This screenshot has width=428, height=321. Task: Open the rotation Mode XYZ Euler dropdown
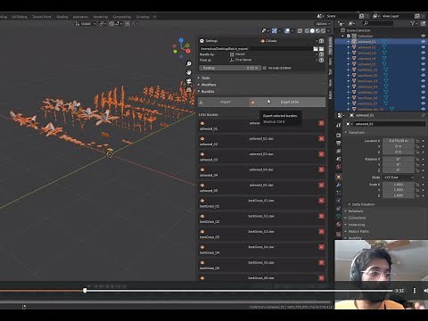tap(399, 177)
